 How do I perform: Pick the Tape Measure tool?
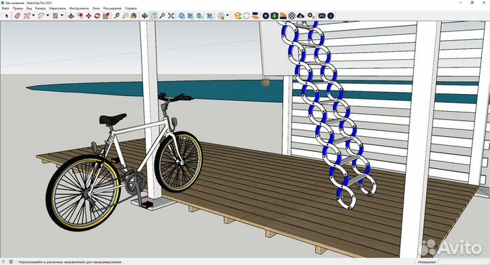point(117,16)
